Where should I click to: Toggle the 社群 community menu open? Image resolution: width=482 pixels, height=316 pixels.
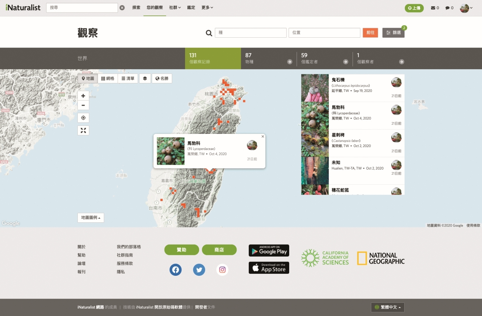click(174, 7)
